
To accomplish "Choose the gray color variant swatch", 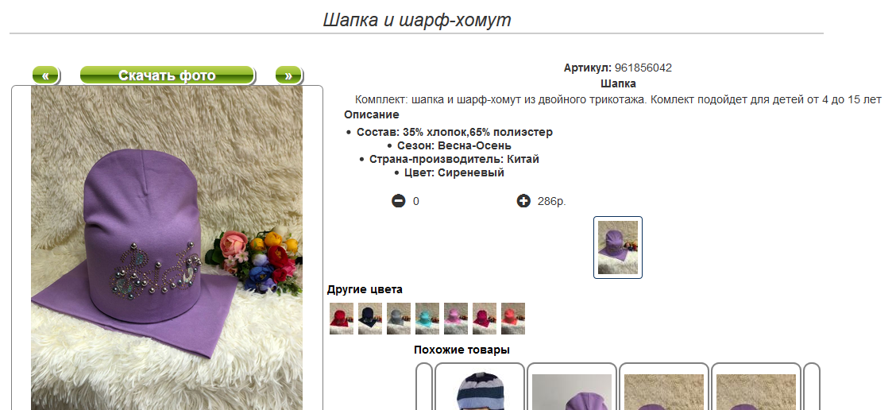I will click(399, 319).
